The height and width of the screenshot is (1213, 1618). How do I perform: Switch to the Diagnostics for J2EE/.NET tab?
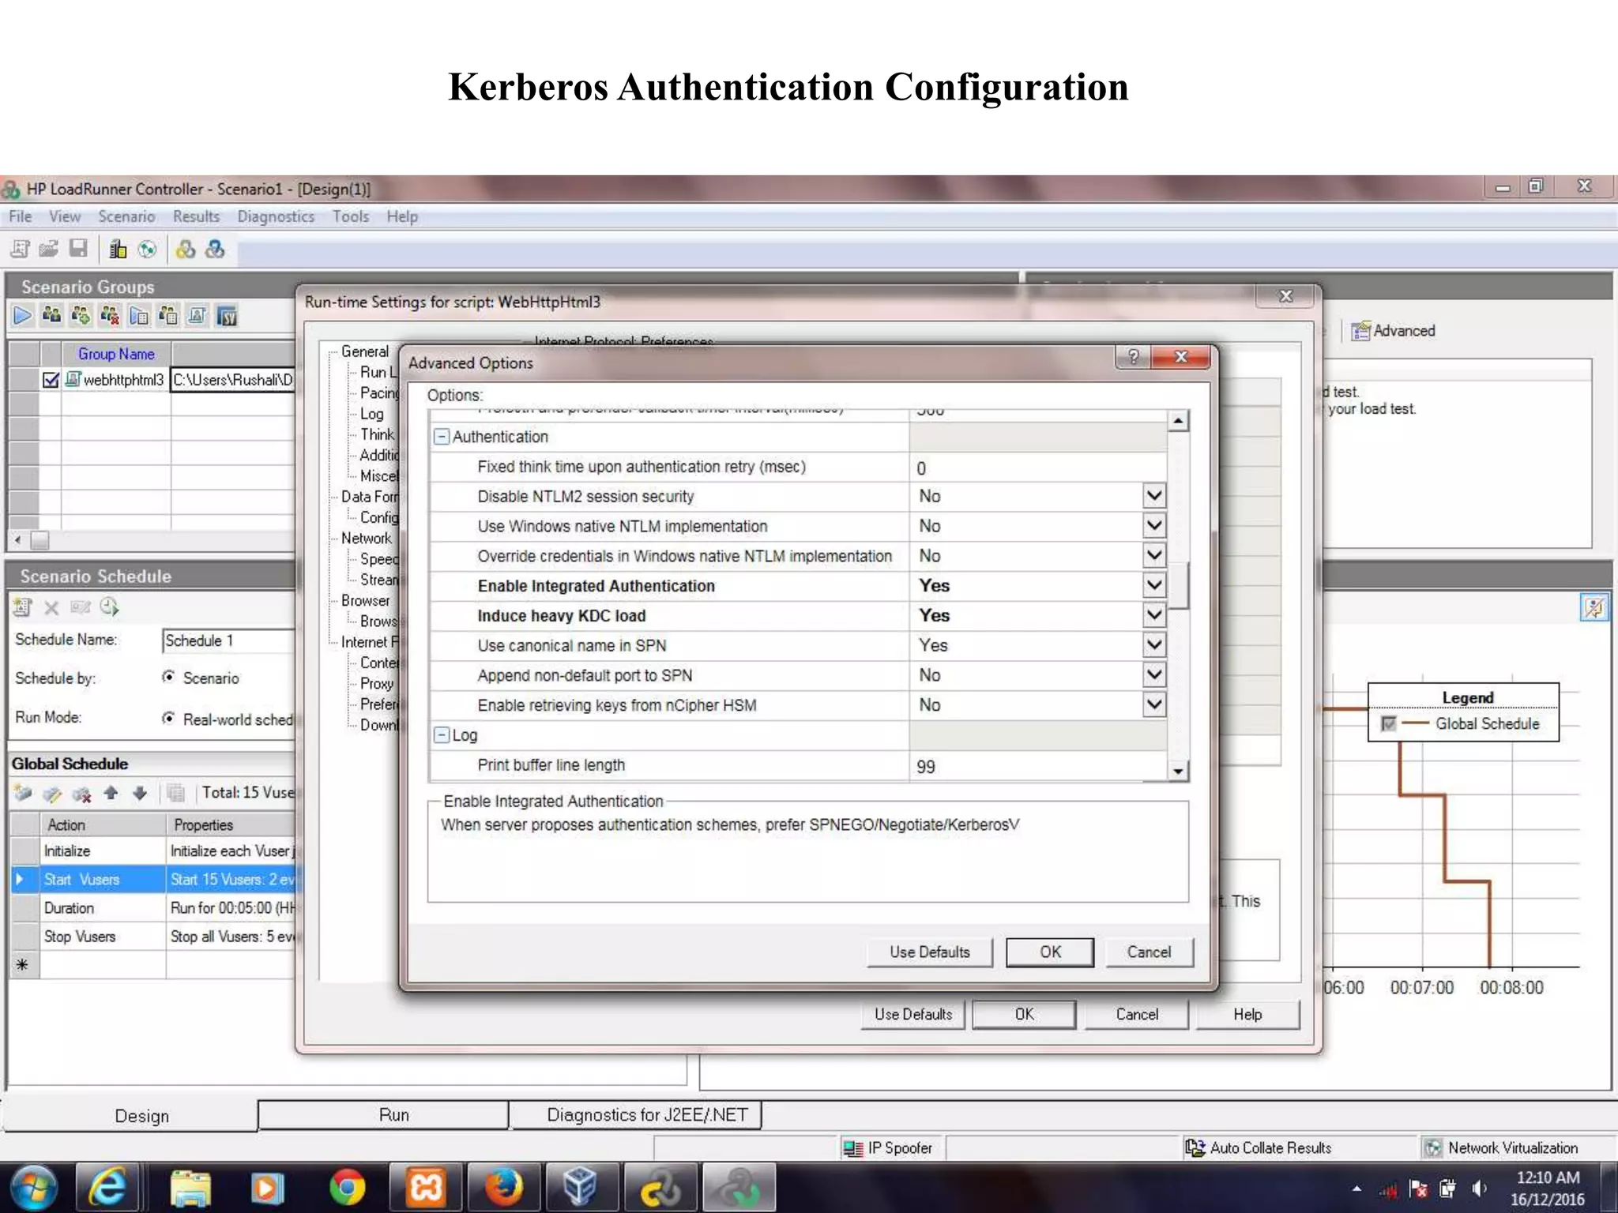click(x=635, y=1115)
